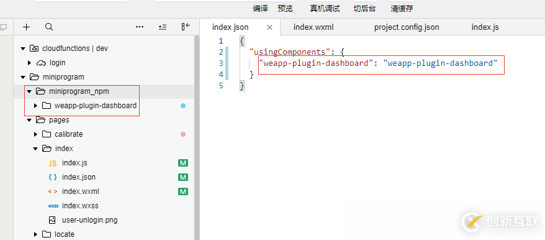Click the miniprogram_npm folder icon
Image resolution: width=545 pixels, height=240 pixels.
pos(41,91)
